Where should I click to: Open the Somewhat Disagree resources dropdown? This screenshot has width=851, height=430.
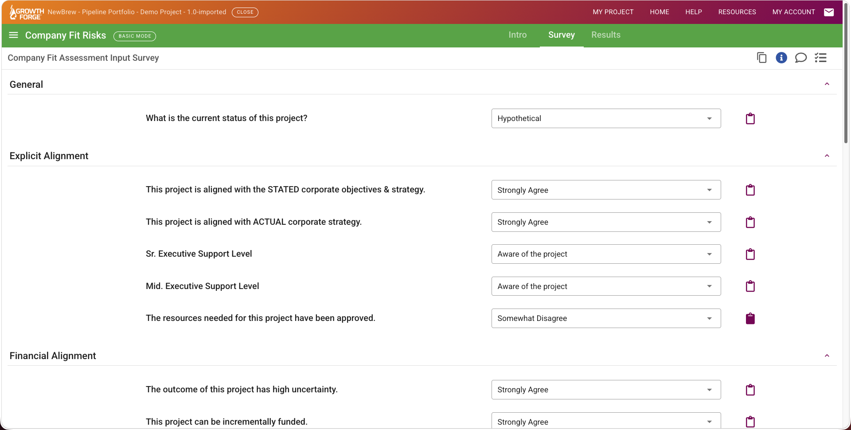[x=606, y=318]
